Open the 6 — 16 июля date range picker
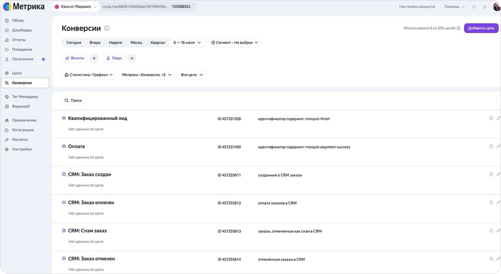This screenshot has height=274, width=501. pos(187,42)
